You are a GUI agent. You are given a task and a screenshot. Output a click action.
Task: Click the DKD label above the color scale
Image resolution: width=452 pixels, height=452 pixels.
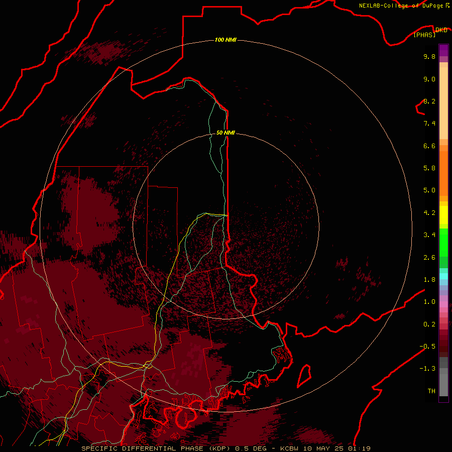[441, 30]
